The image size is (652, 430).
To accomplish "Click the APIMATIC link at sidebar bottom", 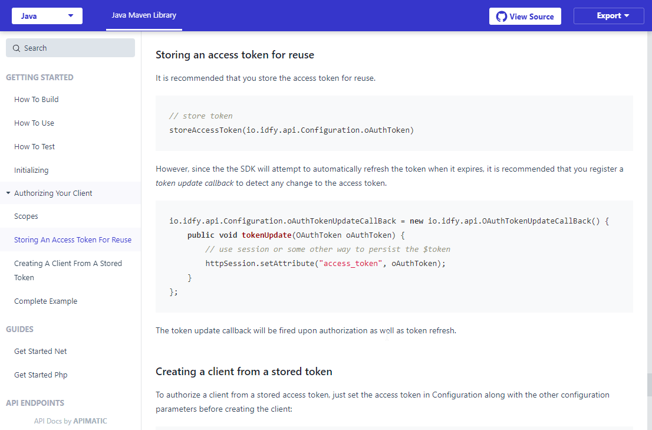I will [90, 421].
